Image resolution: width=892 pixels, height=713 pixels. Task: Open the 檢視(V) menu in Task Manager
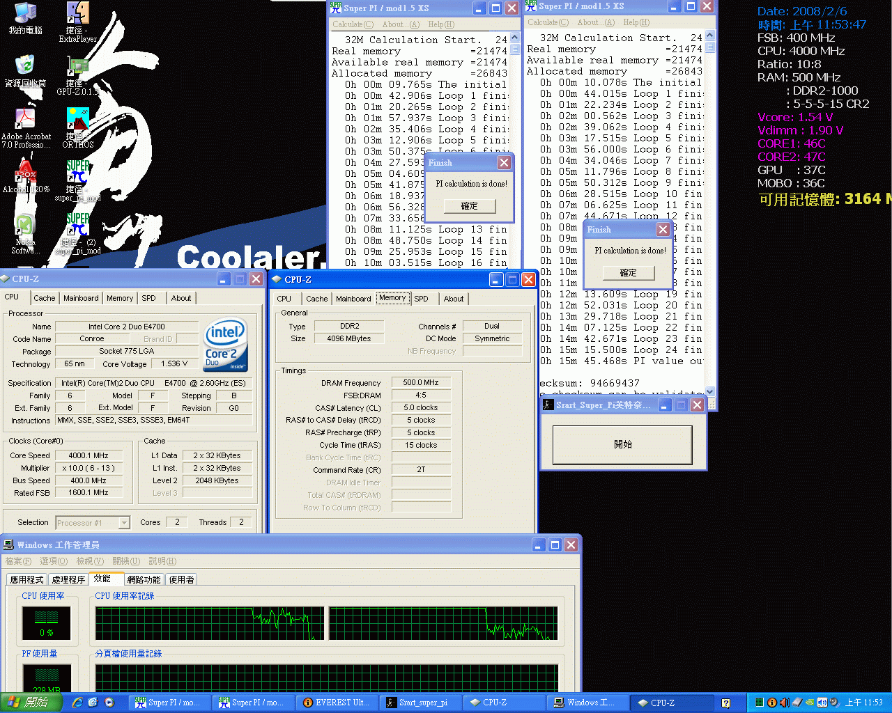pos(91,561)
